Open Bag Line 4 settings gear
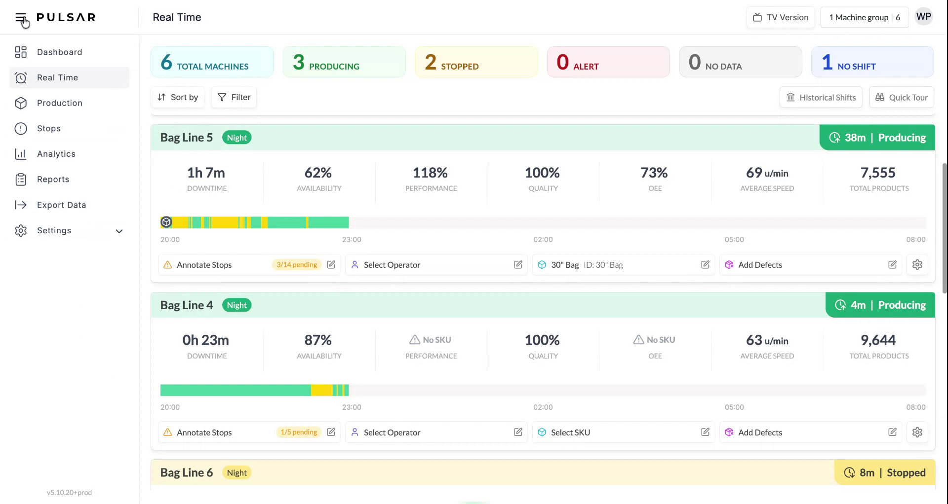The height and width of the screenshot is (504, 948). pyautogui.click(x=917, y=432)
